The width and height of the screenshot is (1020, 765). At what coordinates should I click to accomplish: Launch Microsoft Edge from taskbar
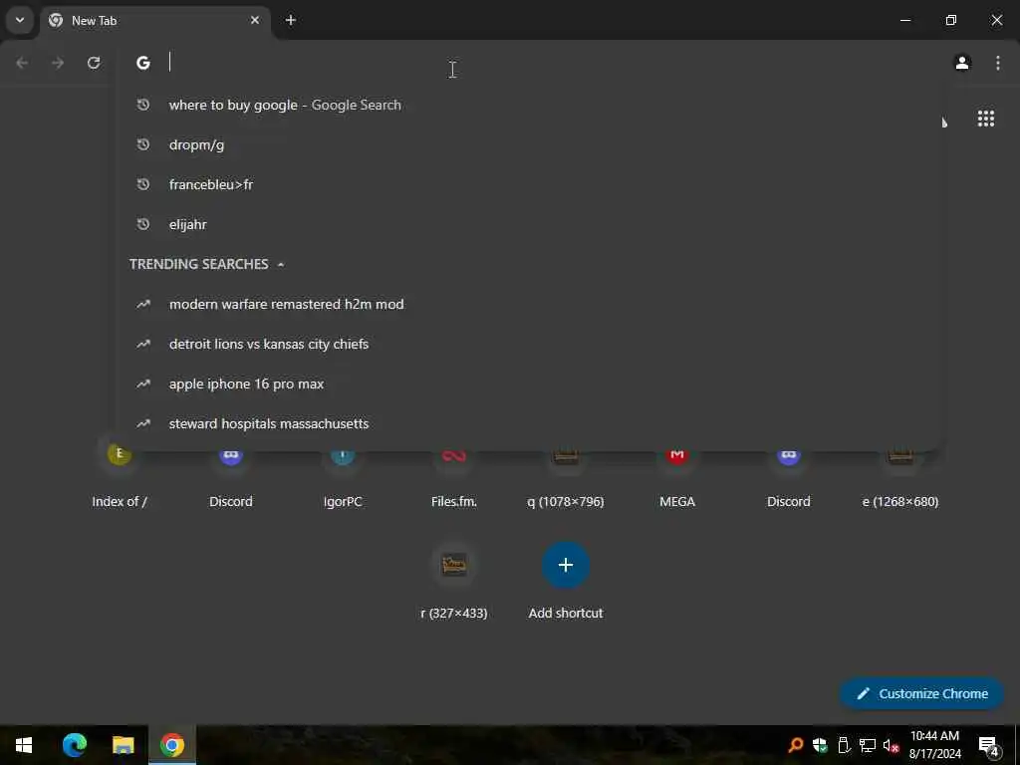74,745
